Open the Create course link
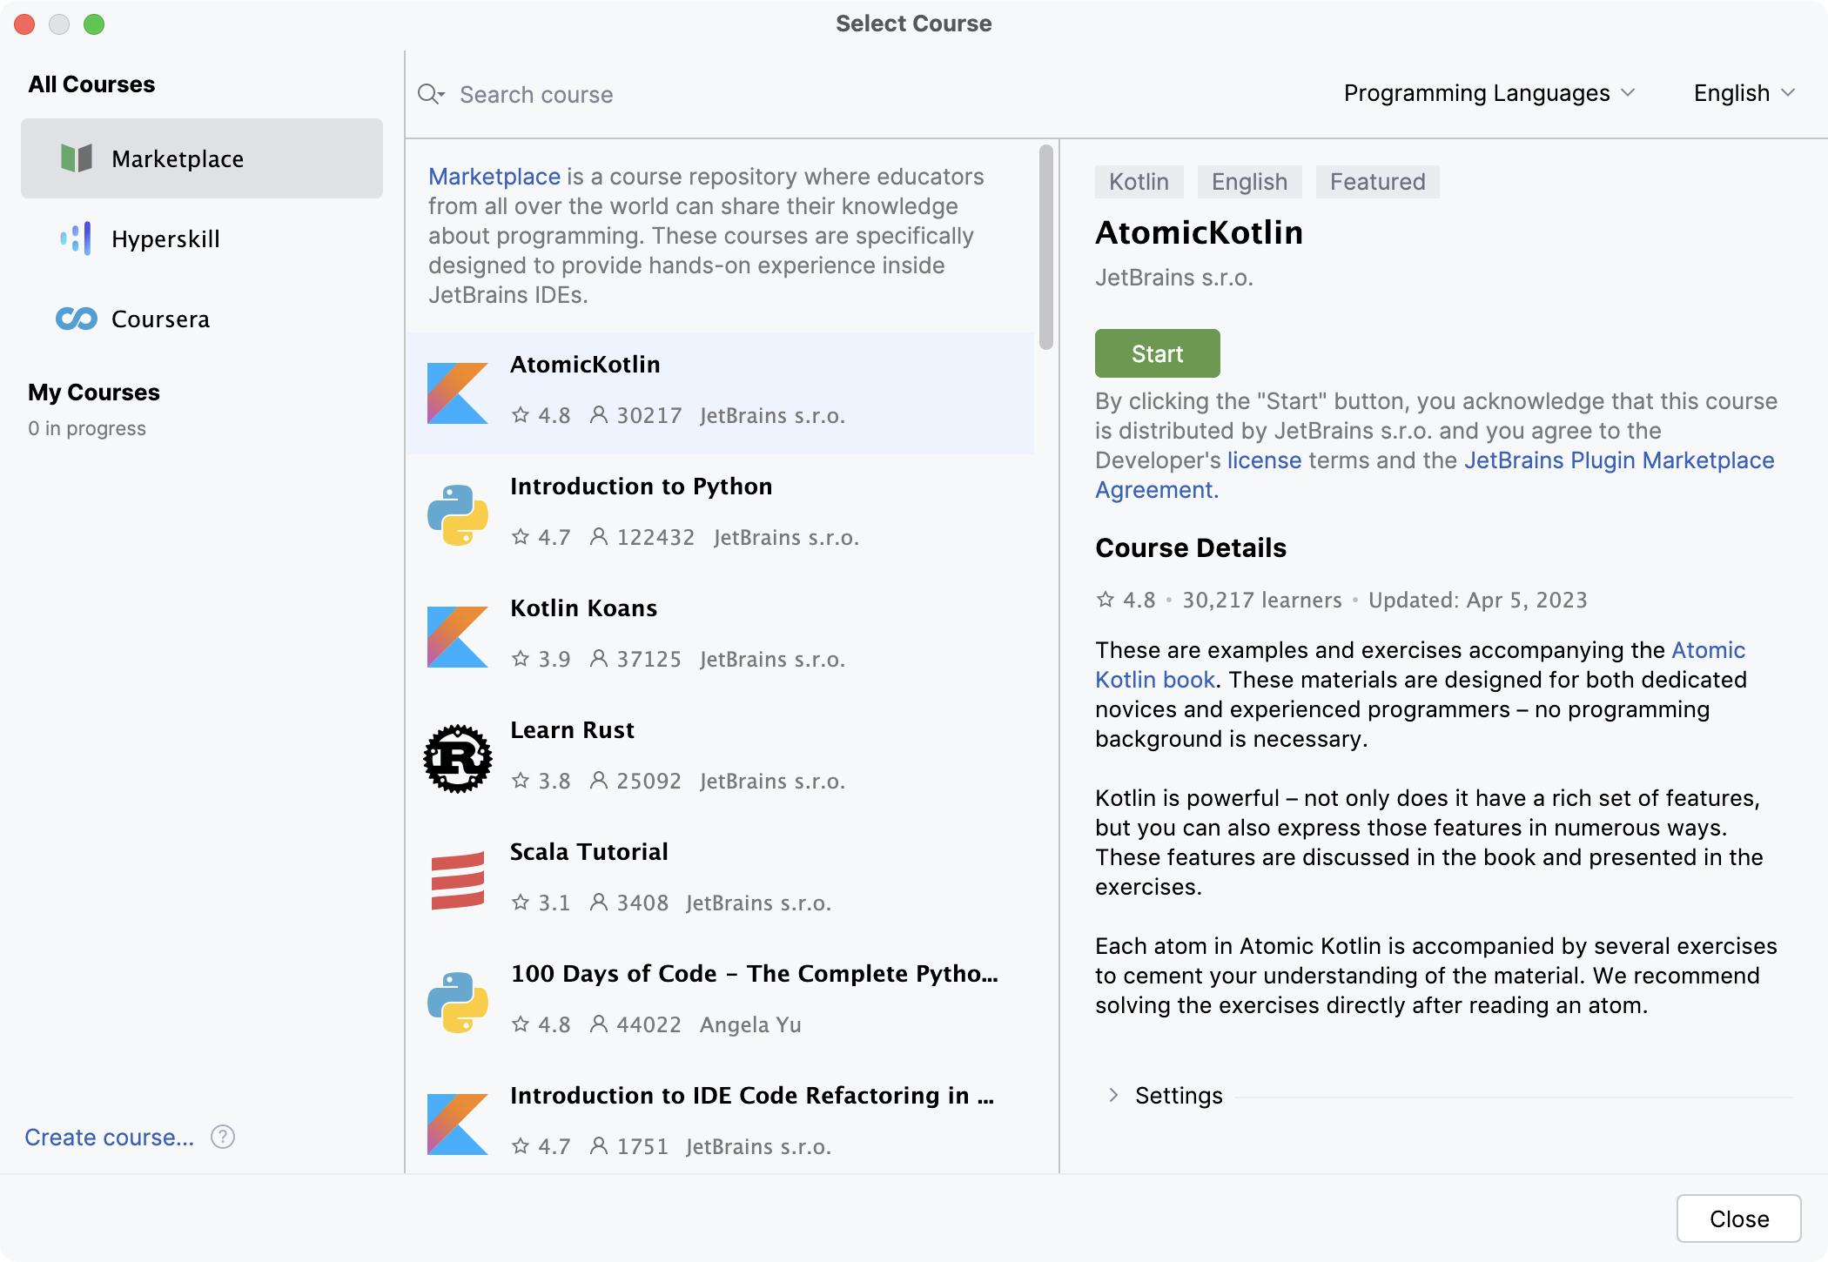 click(109, 1137)
